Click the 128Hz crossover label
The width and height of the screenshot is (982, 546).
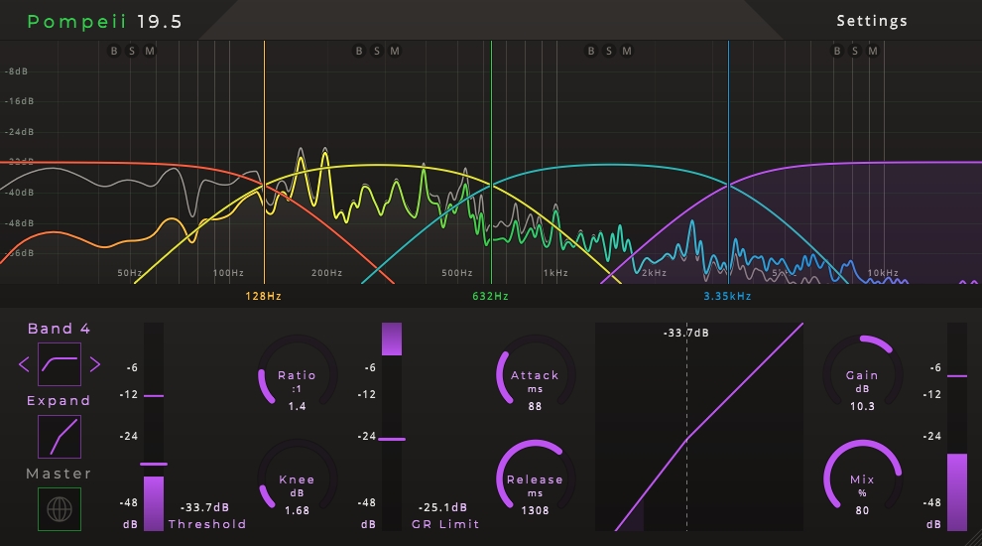[263, 296]
